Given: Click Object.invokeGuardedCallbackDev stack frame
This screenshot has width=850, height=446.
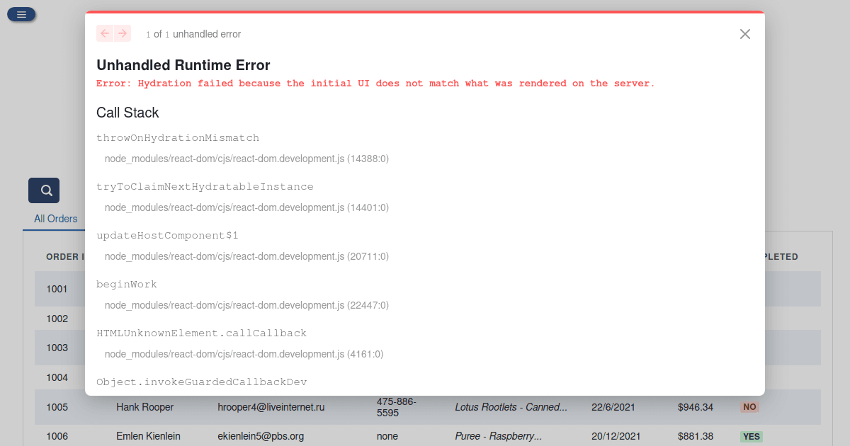Looking at the screenshot, I should [201, 382].
